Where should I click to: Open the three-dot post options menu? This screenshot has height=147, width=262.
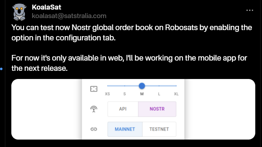(x=250, y=10)
